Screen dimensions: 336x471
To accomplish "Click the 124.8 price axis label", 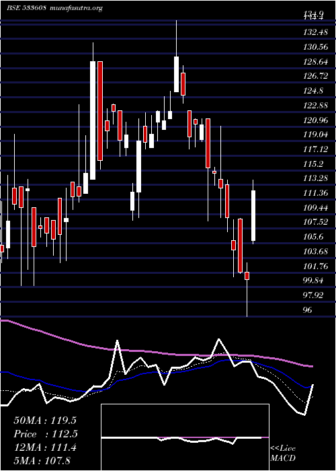I will 313,91.
